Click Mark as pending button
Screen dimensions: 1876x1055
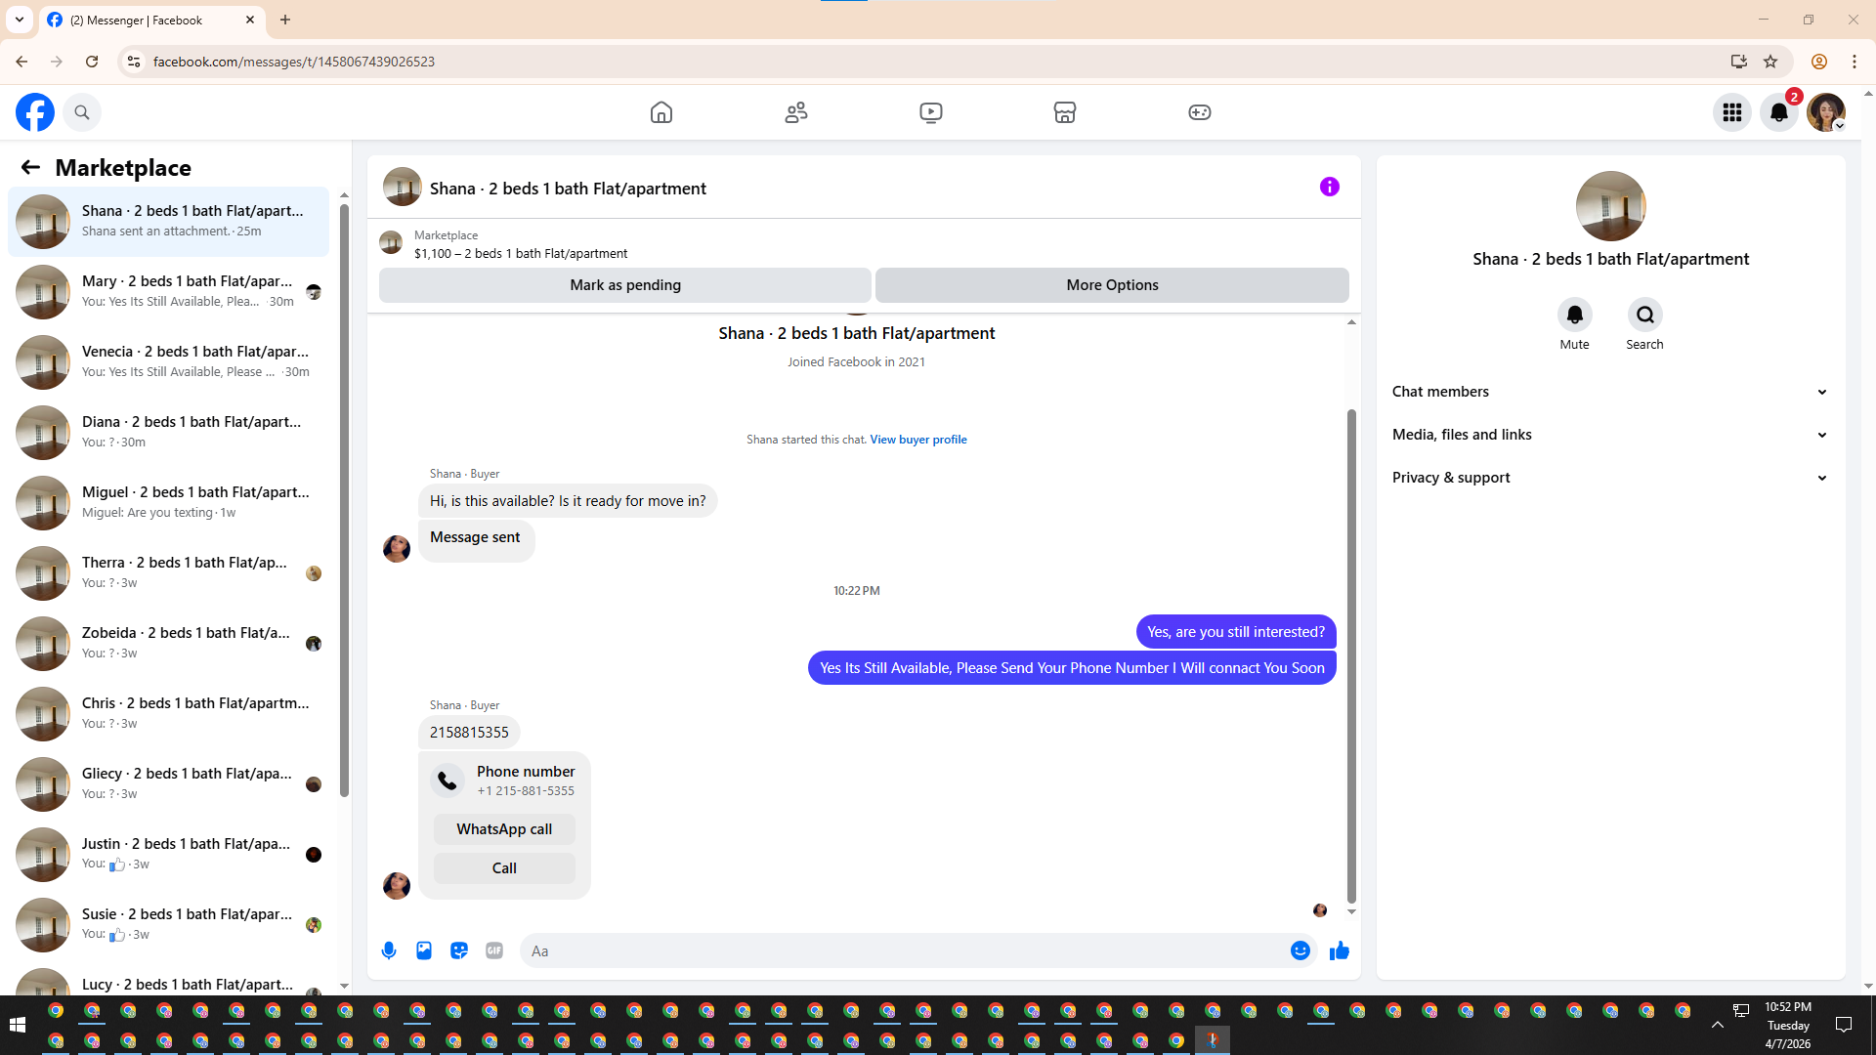coord(625,285)
